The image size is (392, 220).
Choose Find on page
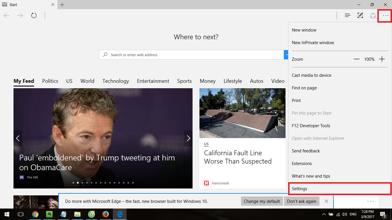tap(340, 88)
